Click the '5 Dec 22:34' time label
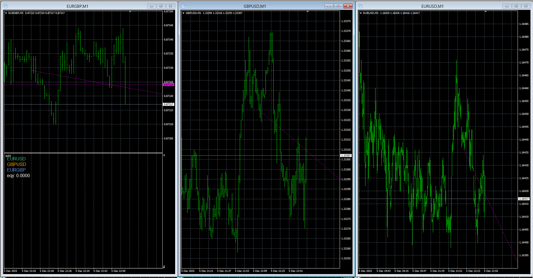Viewport: 533px width, 278px height. pos(83,271)
